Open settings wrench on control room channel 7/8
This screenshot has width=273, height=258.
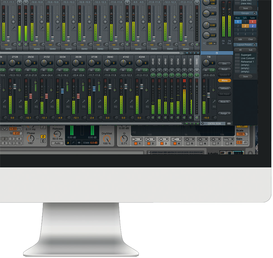(x=214, y=101)
